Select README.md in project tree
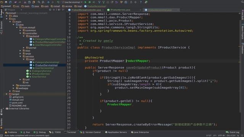Image resolution: width=244 pixels, height=137 pixels. [19, 106]
